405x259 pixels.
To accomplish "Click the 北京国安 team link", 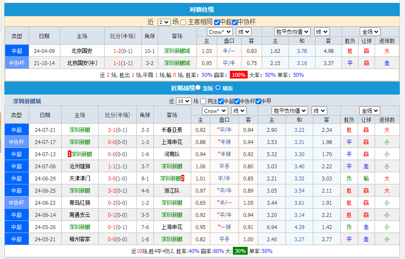I will [x=81, y=50].
